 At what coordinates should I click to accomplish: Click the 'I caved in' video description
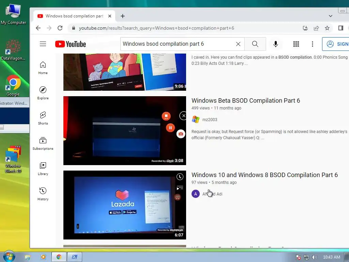tap(269, 60)
